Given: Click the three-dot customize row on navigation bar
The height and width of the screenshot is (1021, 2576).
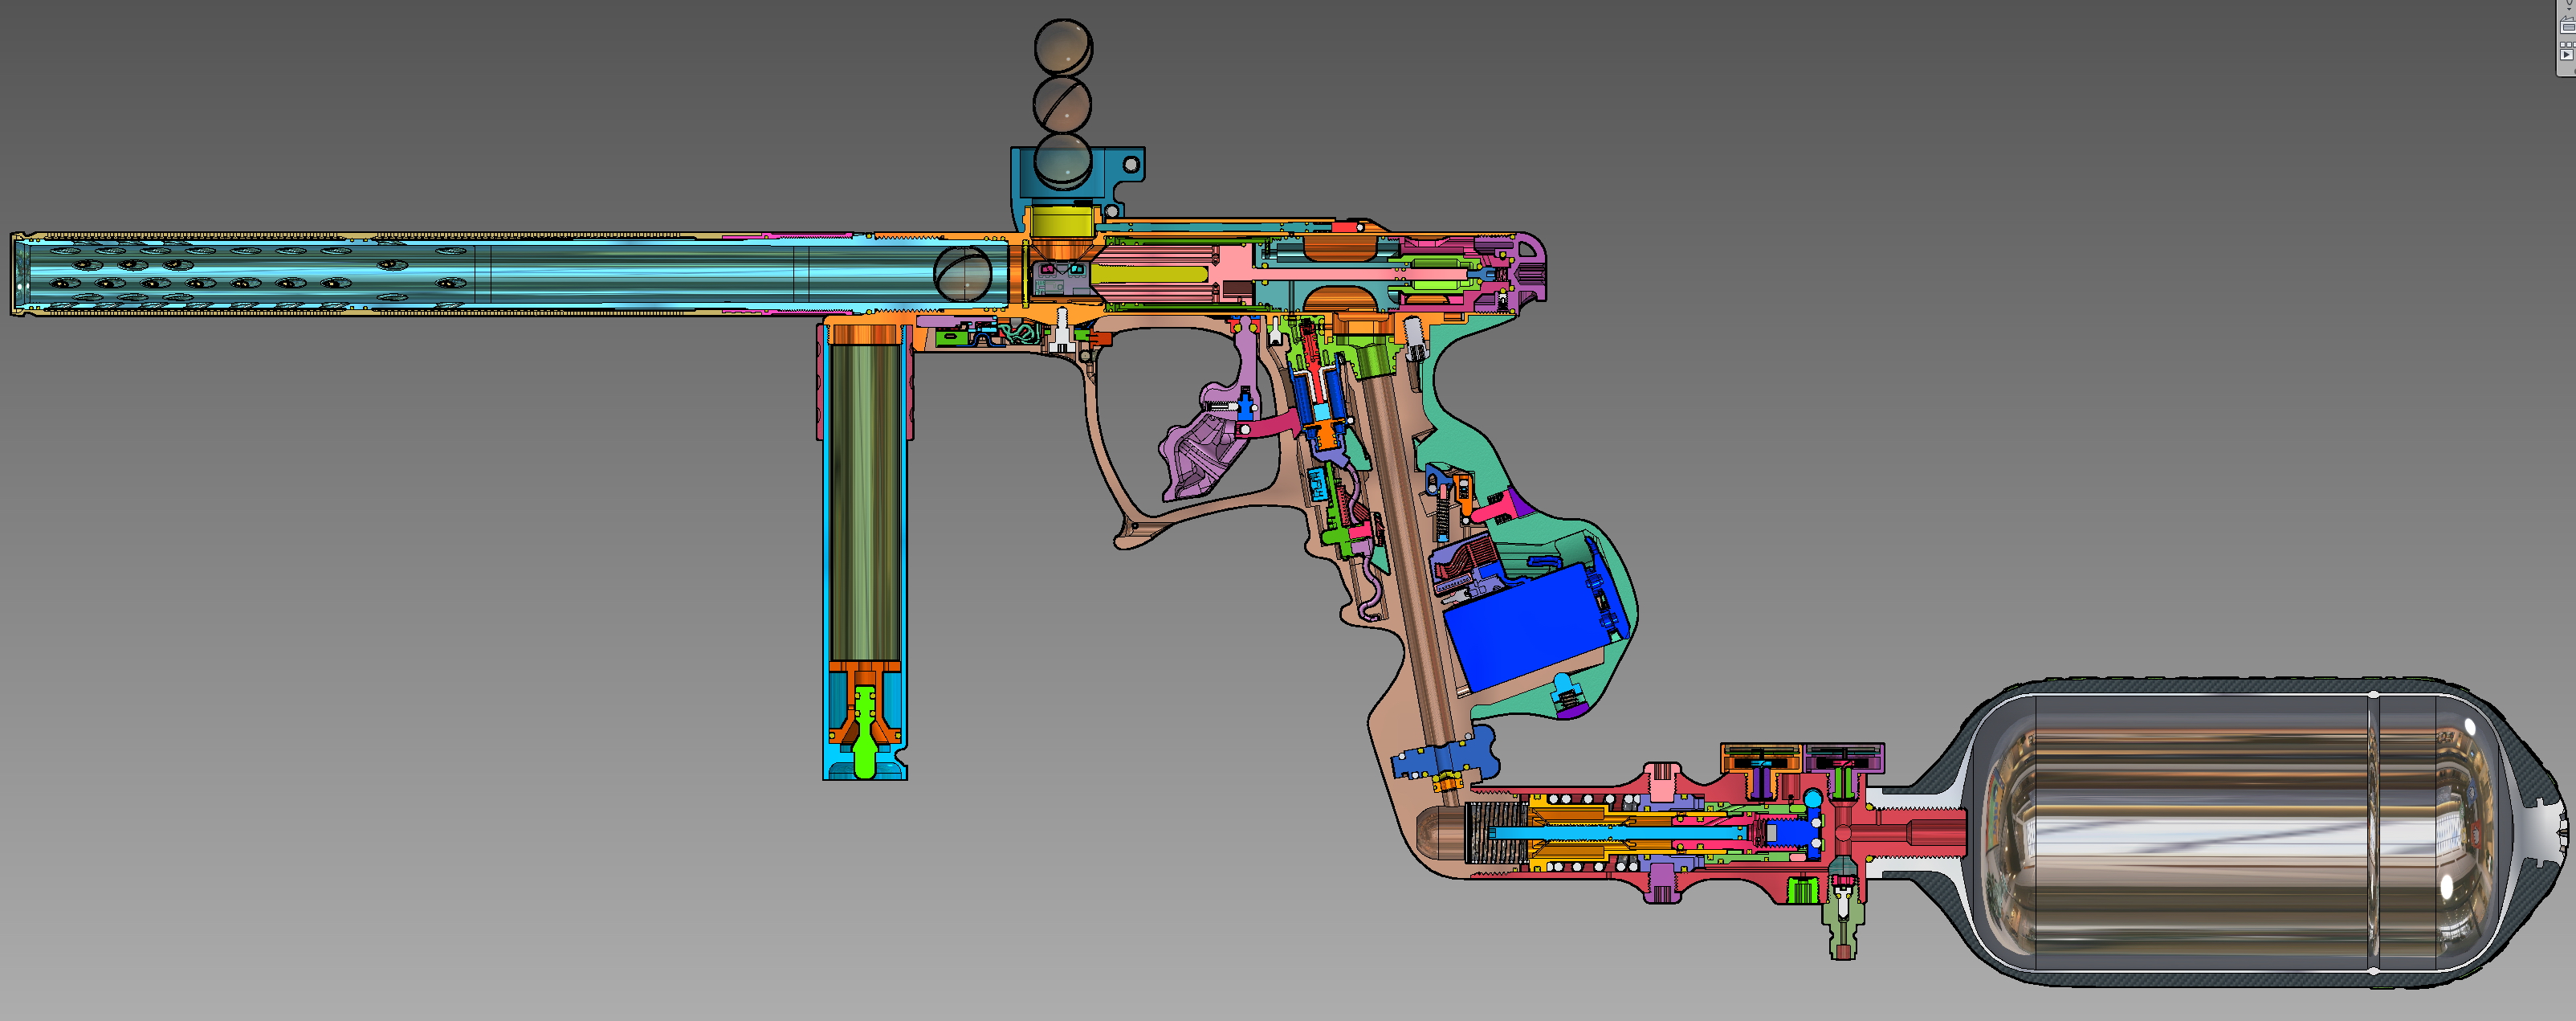Looking at the screenshot, I should tap(2569, 45).
